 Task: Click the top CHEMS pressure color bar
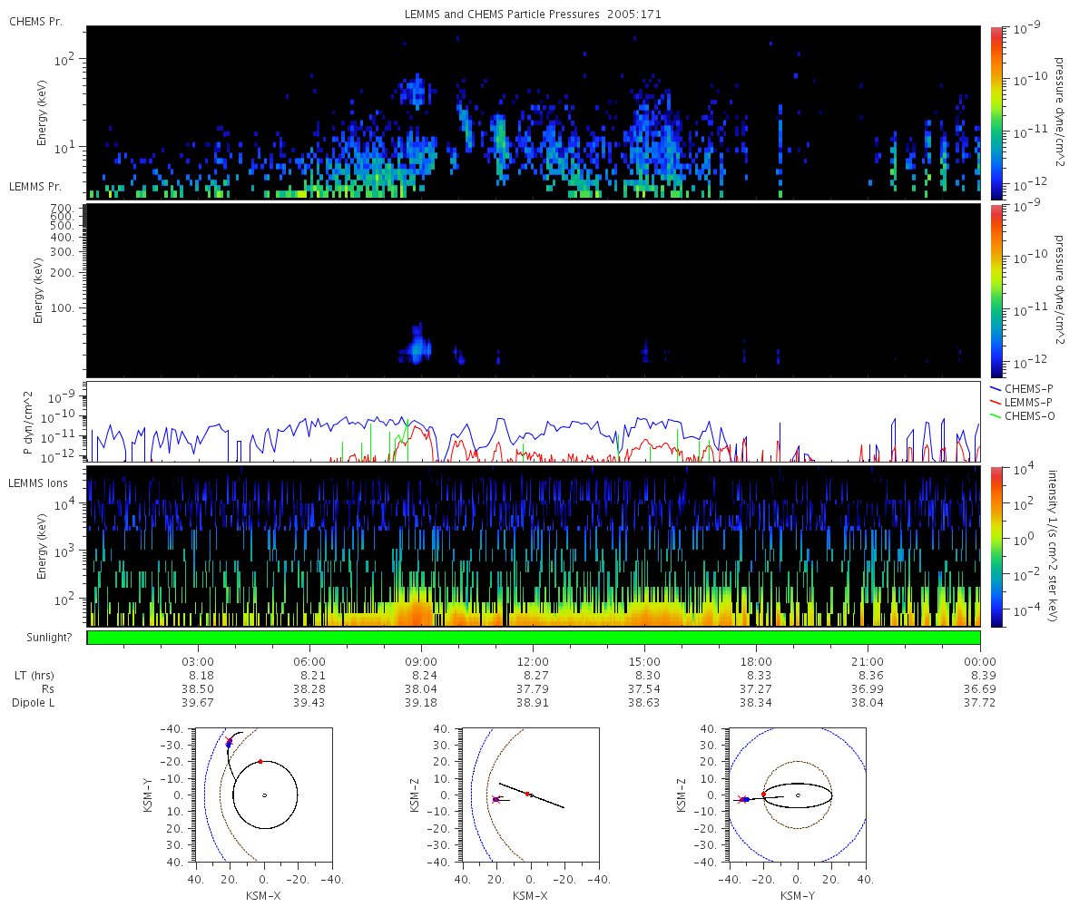pos(996,112)
